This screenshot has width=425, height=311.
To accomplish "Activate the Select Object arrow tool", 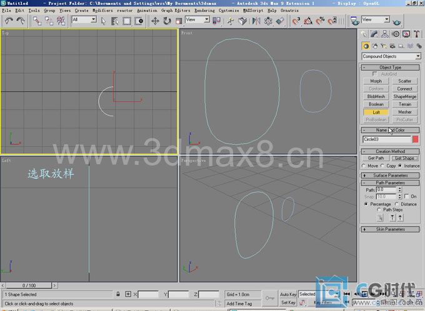I will [x=103, y=21].
